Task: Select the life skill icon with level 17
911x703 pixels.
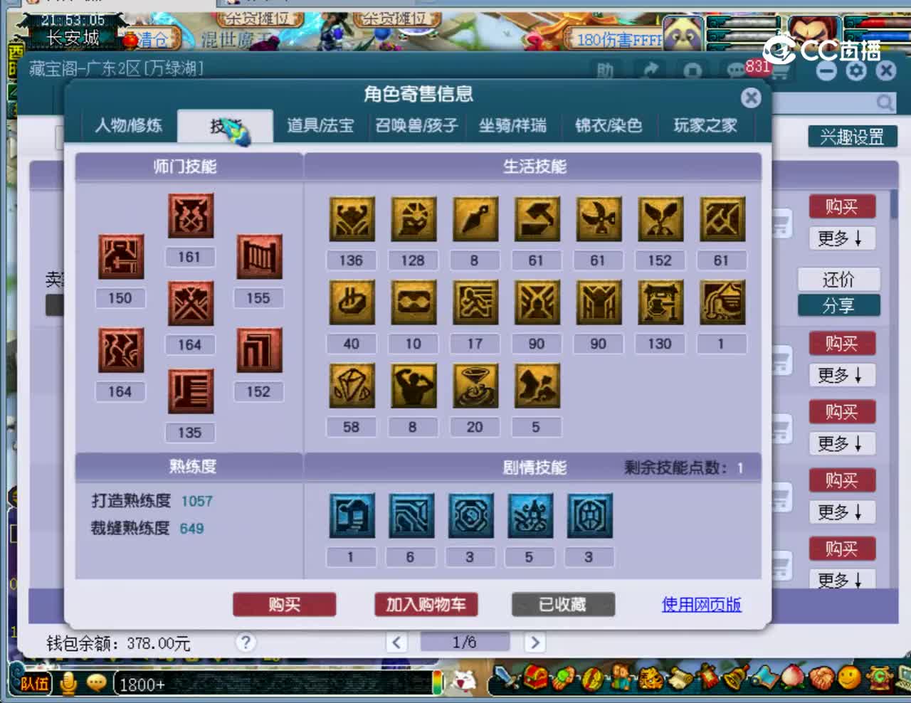Action: (475, 302)
